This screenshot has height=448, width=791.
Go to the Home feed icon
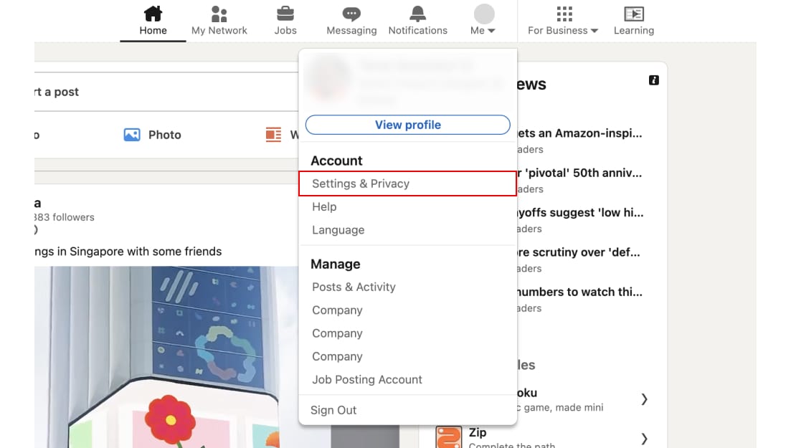pos(153,14)
